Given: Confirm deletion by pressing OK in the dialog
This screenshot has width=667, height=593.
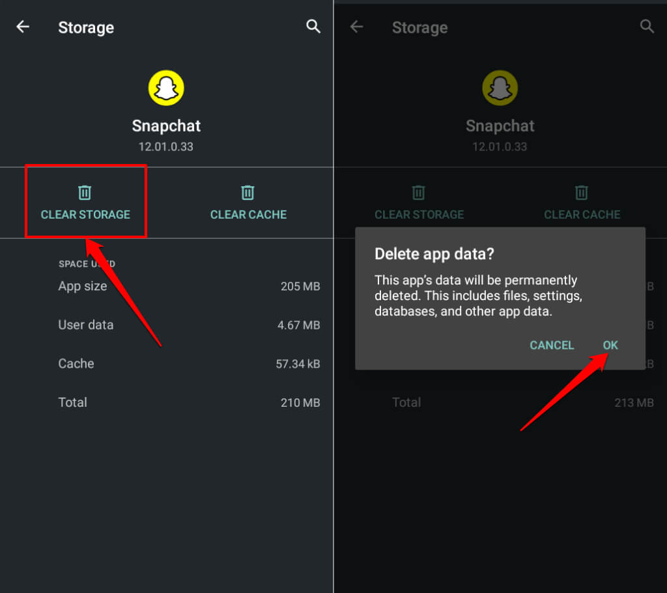Looking at the screenshot, I should point(610,345).
